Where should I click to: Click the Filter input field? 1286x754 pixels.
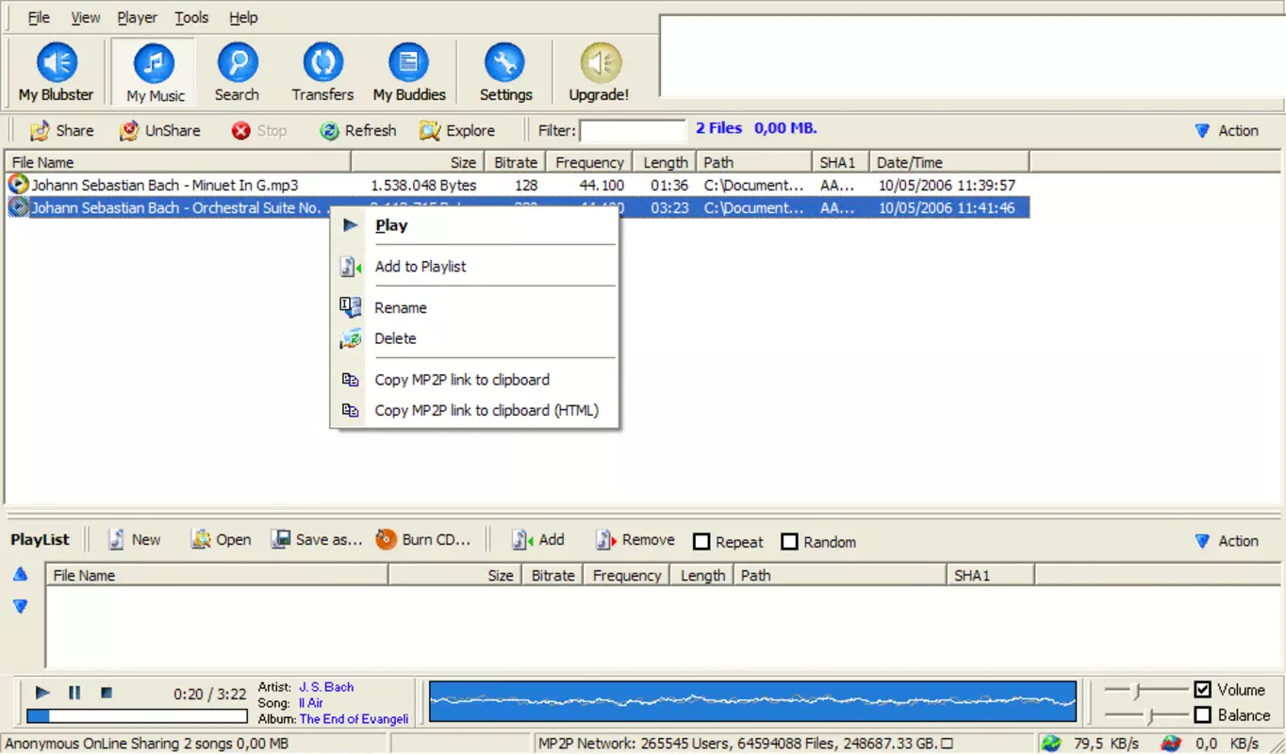[x=634, y=131]
